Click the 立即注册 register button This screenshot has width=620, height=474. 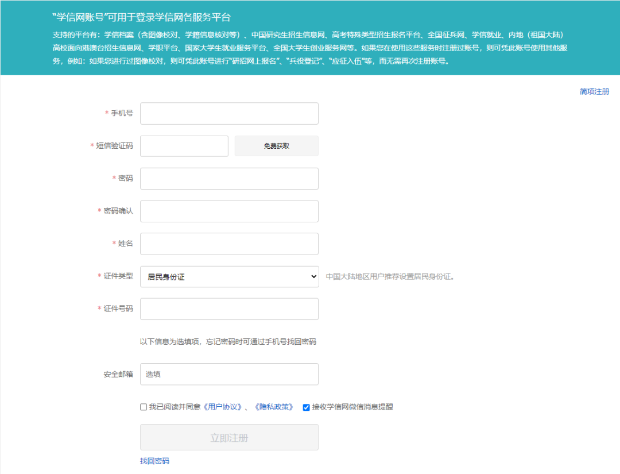229,438
